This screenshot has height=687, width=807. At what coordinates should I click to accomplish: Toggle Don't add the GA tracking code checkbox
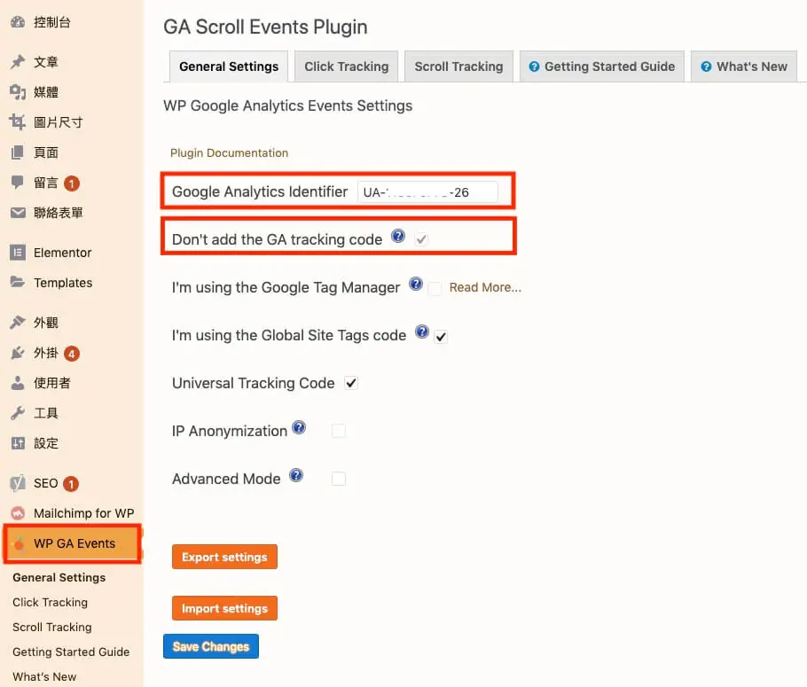click(421, 239)
